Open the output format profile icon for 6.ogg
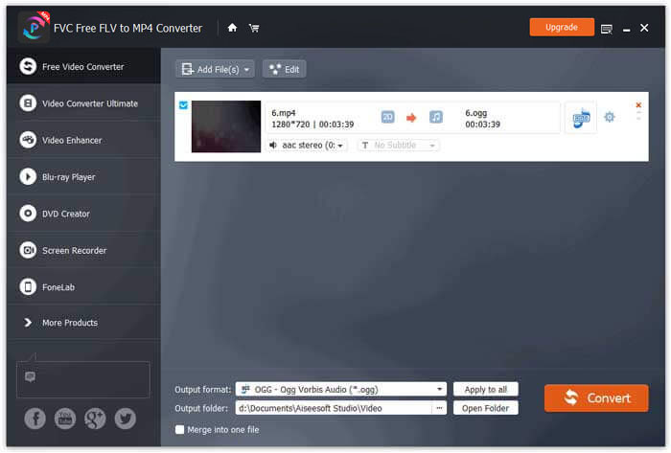The height and width of the screenshot is (453, 671). click(x=581, y=118)
